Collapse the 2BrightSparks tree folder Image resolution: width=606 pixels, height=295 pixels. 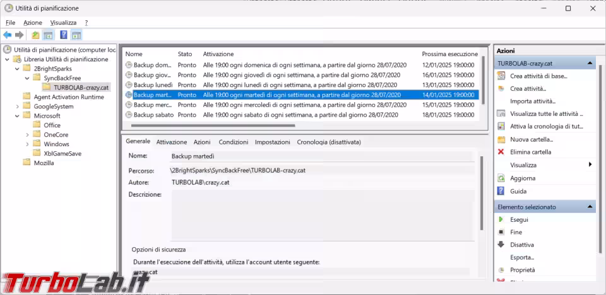[x=17, y=69]
